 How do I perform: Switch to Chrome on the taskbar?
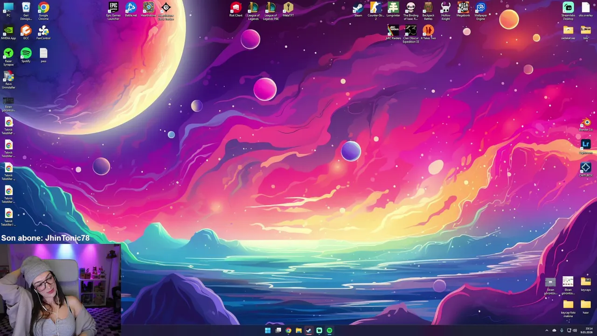288,330
